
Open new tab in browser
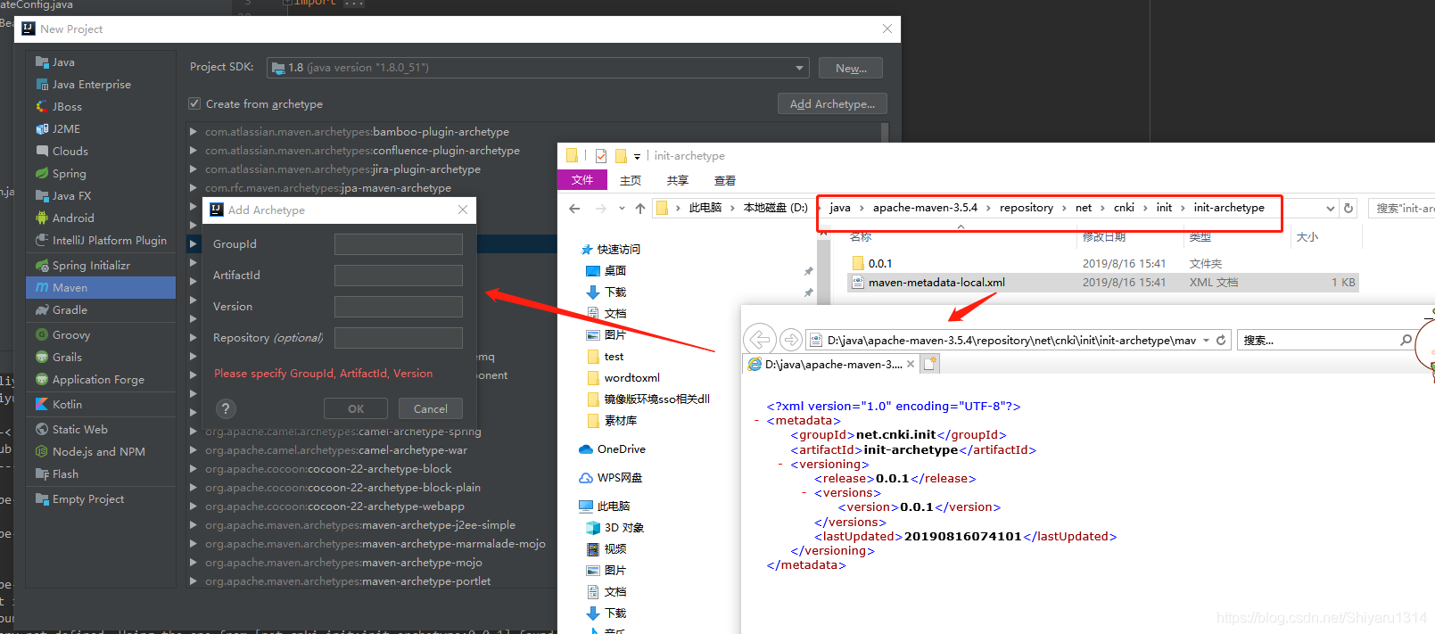point(930,364)
